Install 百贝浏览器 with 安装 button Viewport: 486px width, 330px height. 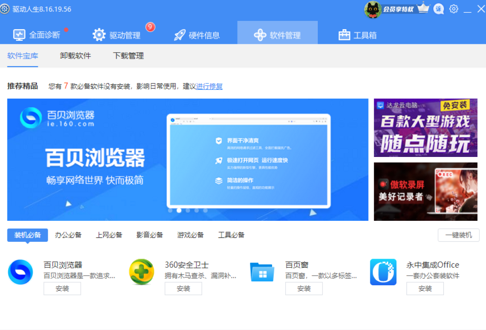click(x=62, y=289)
